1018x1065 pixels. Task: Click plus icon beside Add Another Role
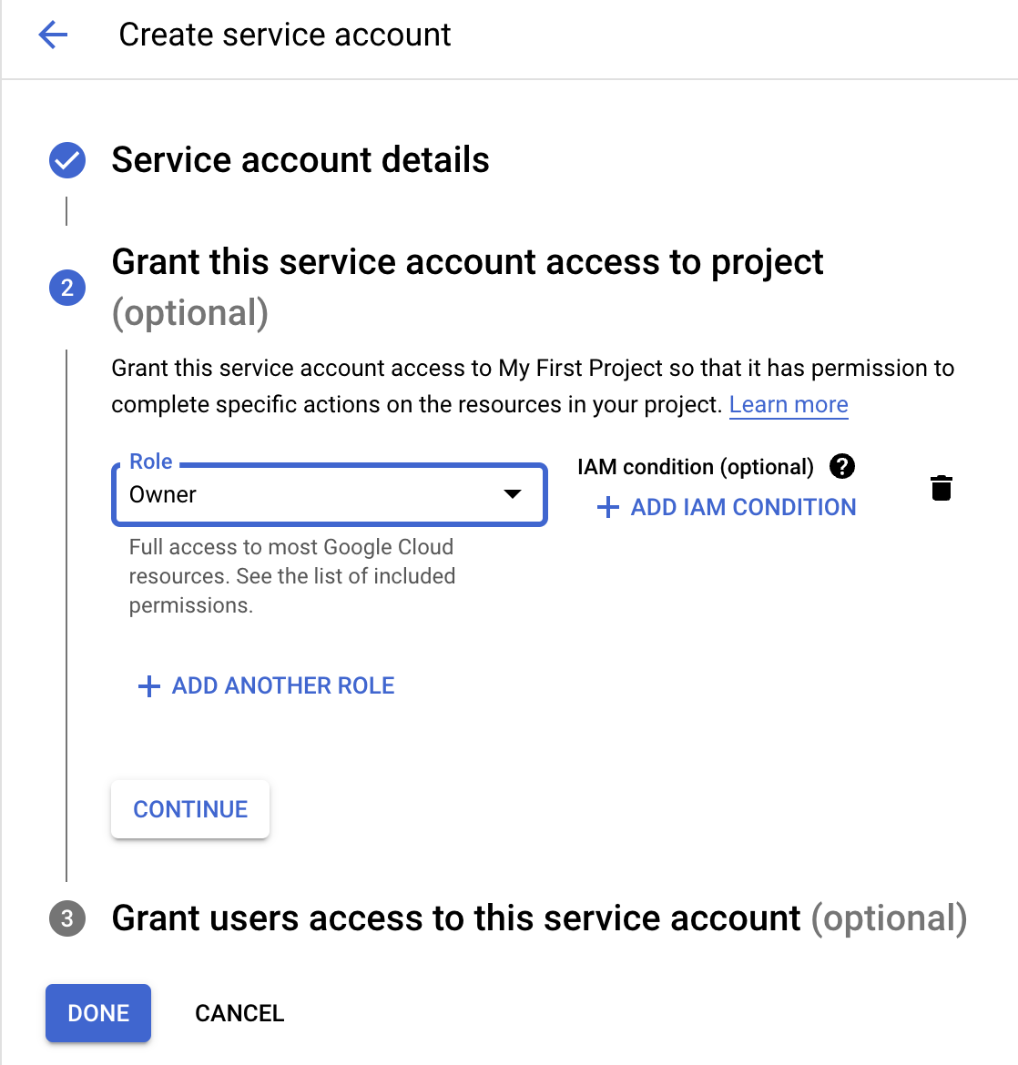[x=148, y=686]
